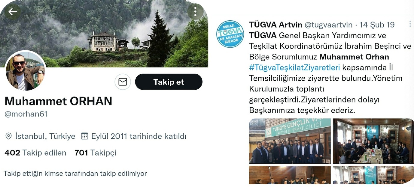The width and height of the screenshot is (414, 187).
Task: Open the @tugvaartvin handle link
Action: click(x=329, y=25)
